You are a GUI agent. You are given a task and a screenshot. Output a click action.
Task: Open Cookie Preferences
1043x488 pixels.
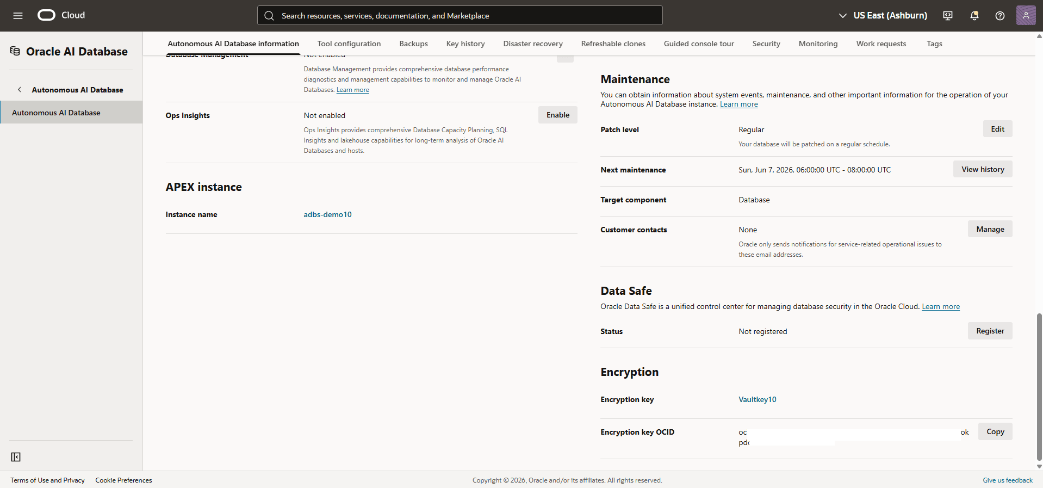(123, 480)
